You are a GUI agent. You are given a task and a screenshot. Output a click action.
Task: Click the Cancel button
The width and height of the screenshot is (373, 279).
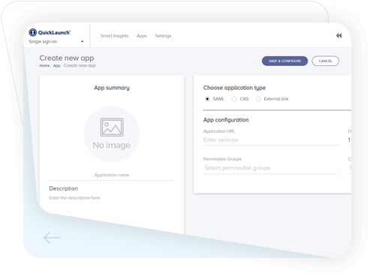(x=325, y=61)
